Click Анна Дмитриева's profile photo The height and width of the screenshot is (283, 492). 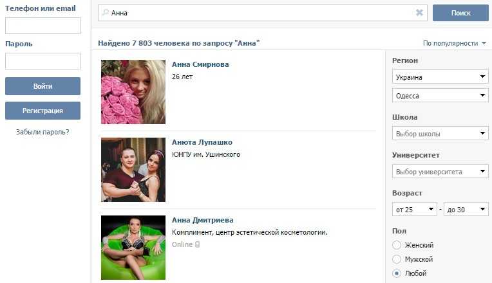coord(133,248)
